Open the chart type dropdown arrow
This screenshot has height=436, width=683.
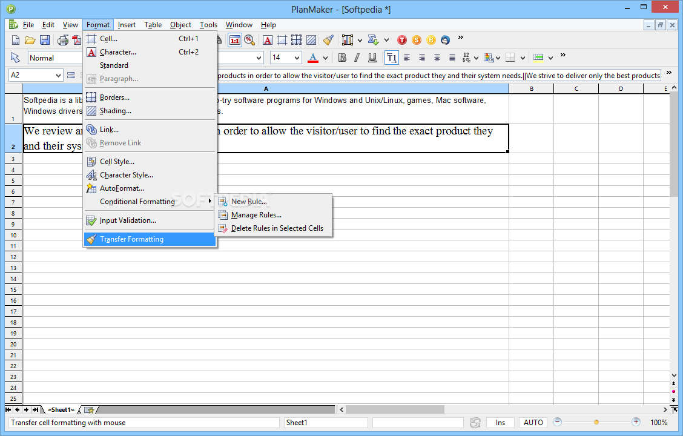(360, 41)
